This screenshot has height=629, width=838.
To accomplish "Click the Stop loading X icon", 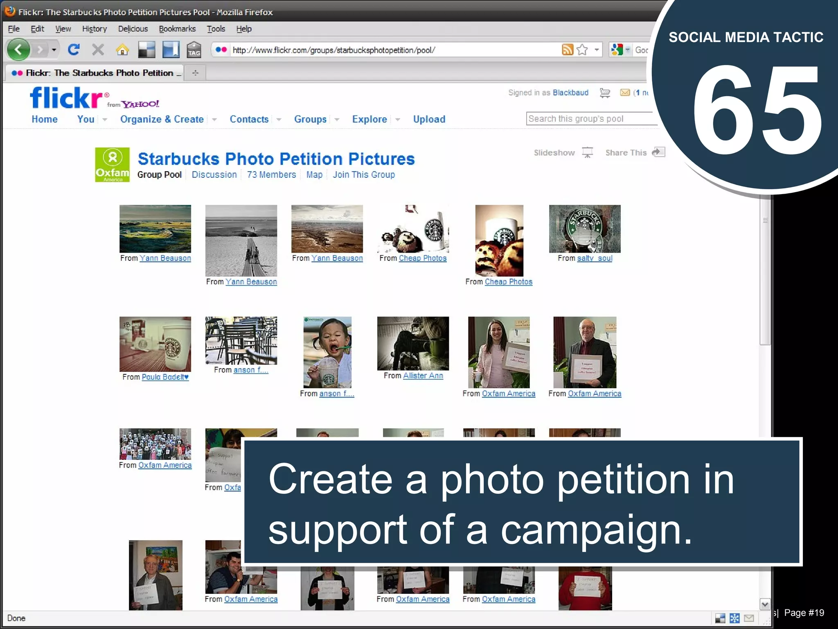I will (x=98, y=50).
